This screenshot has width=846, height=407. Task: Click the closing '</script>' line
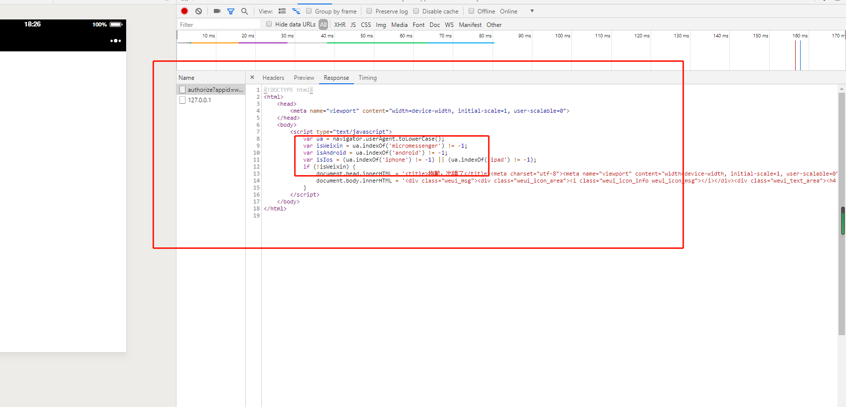point(305,195)
